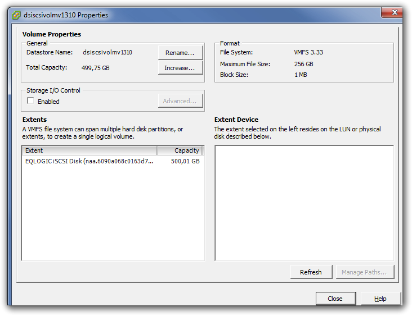
Task: Click the 499,75 GB total capacity value
Action: coord(96,67)
